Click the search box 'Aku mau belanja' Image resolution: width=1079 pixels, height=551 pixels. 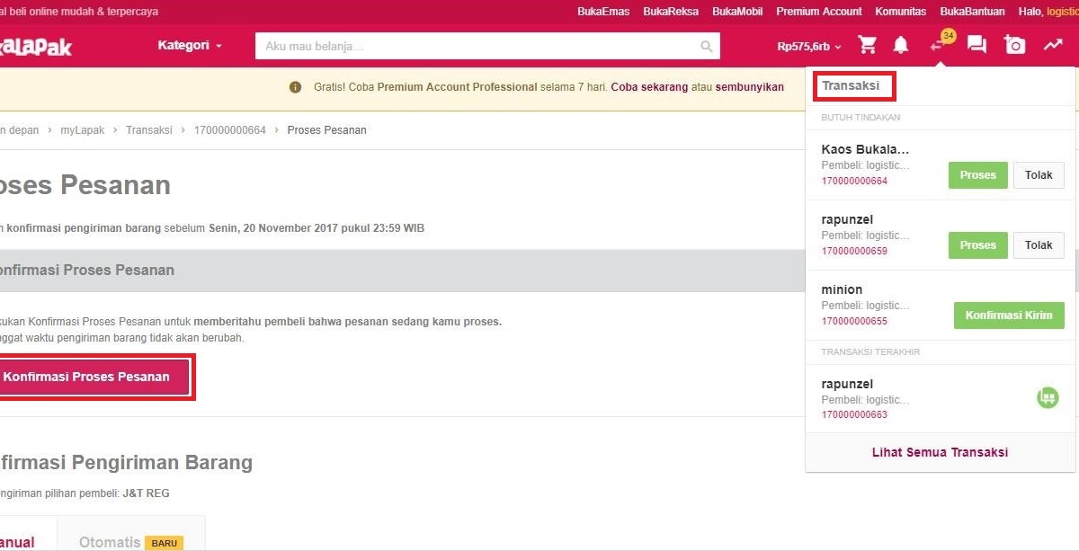487,47
